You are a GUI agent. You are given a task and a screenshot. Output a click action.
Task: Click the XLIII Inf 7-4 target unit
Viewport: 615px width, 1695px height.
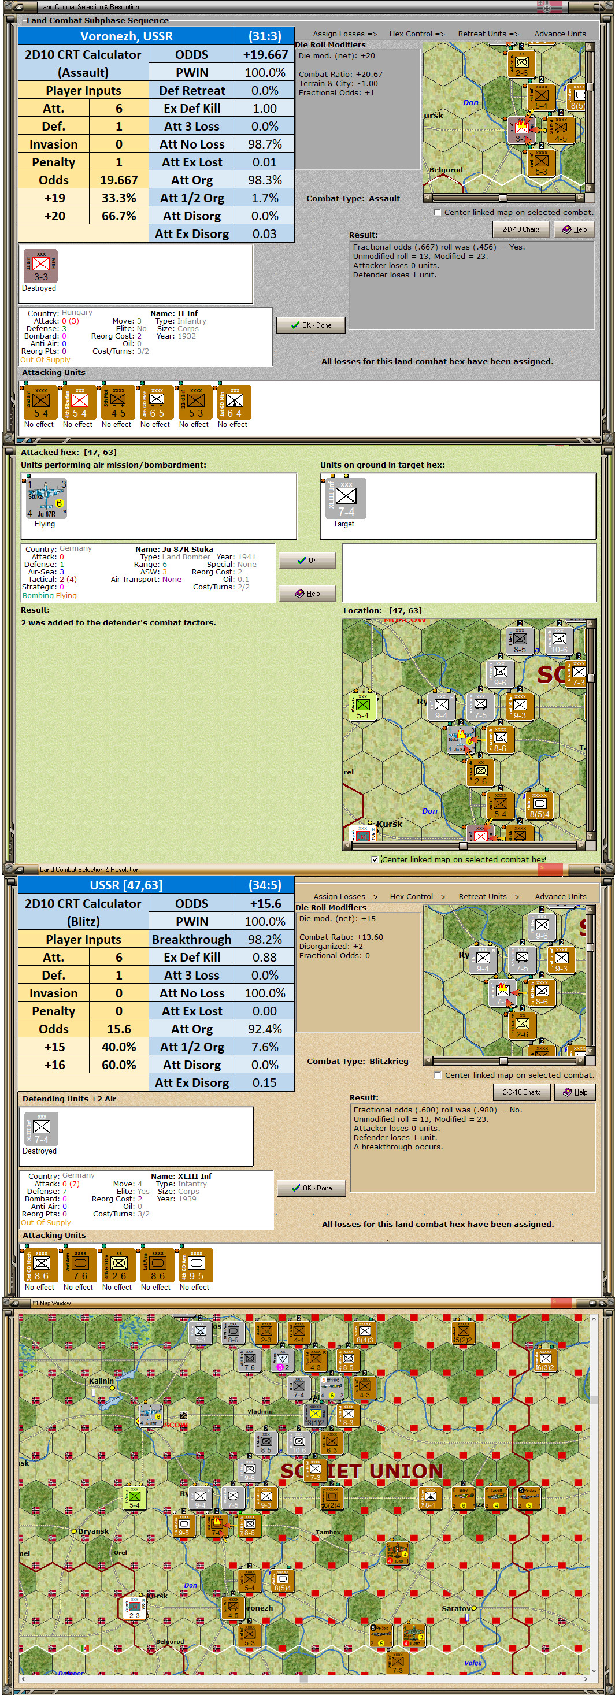point(346,499)
